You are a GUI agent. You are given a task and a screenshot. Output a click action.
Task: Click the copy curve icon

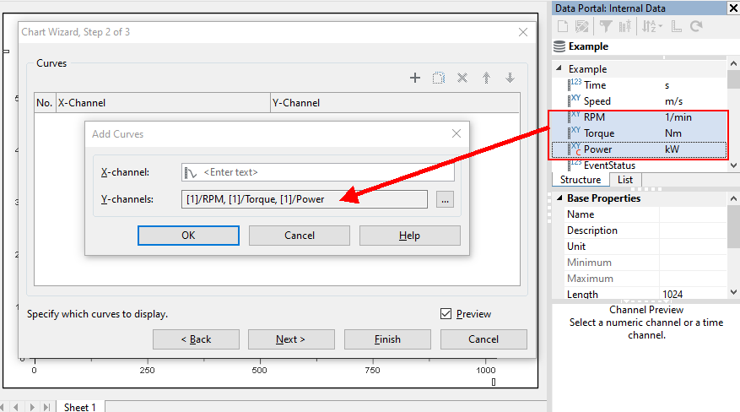(438, 78)
